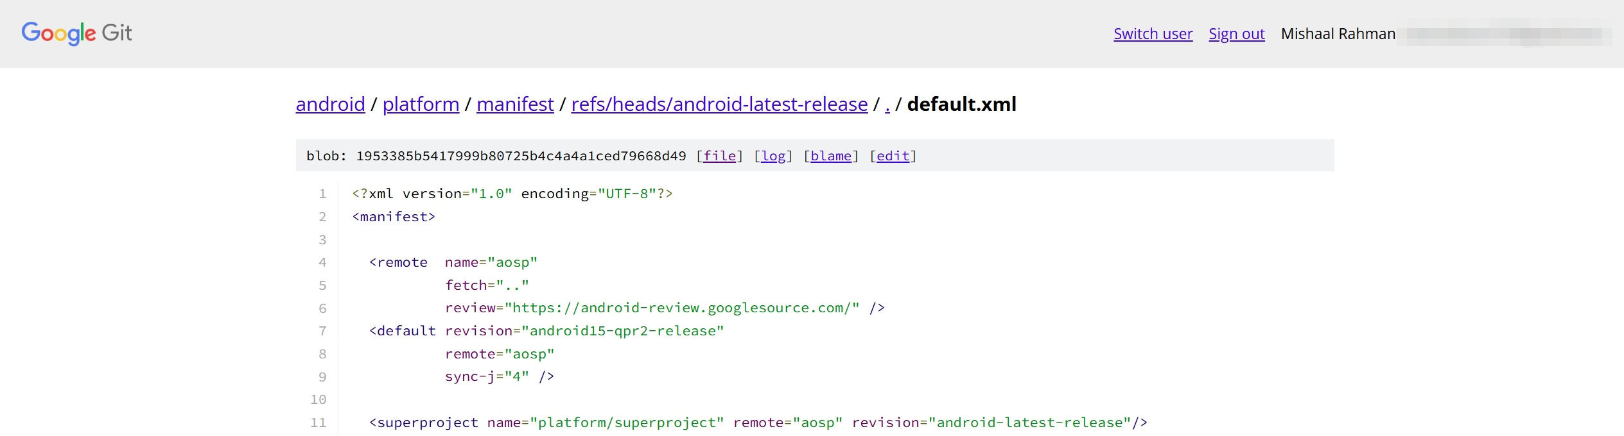
Task: Navigate to the manifest repository breadcrumb
Action: click(515, 104)
